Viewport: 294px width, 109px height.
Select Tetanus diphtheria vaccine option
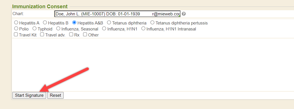(109, 22)
